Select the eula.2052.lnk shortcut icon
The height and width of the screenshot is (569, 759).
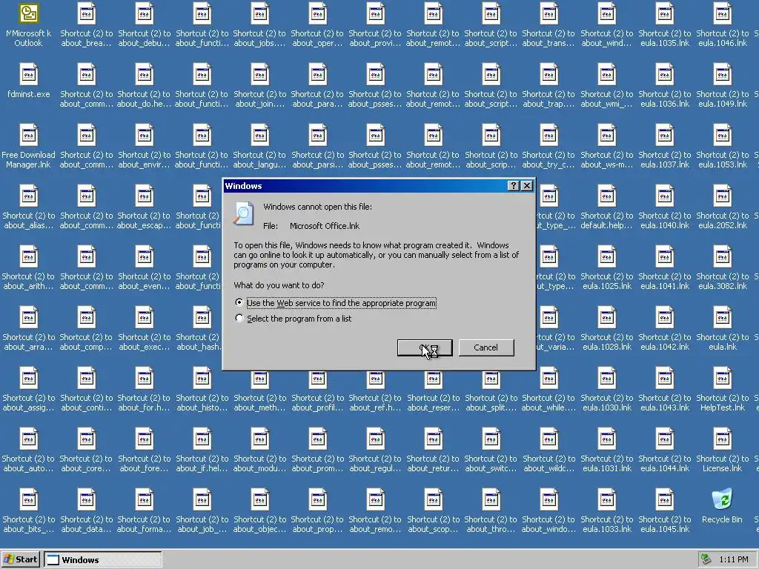(x=722, y=196)
